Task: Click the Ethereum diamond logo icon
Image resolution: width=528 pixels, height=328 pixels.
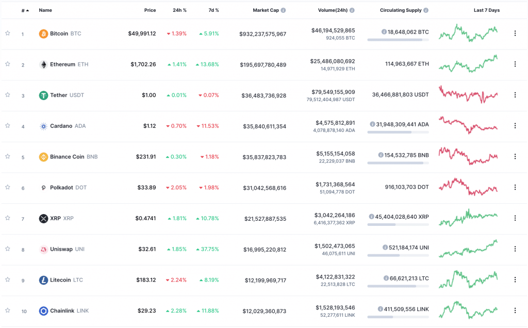Action: pyautogui.click(x=44, y=64)
